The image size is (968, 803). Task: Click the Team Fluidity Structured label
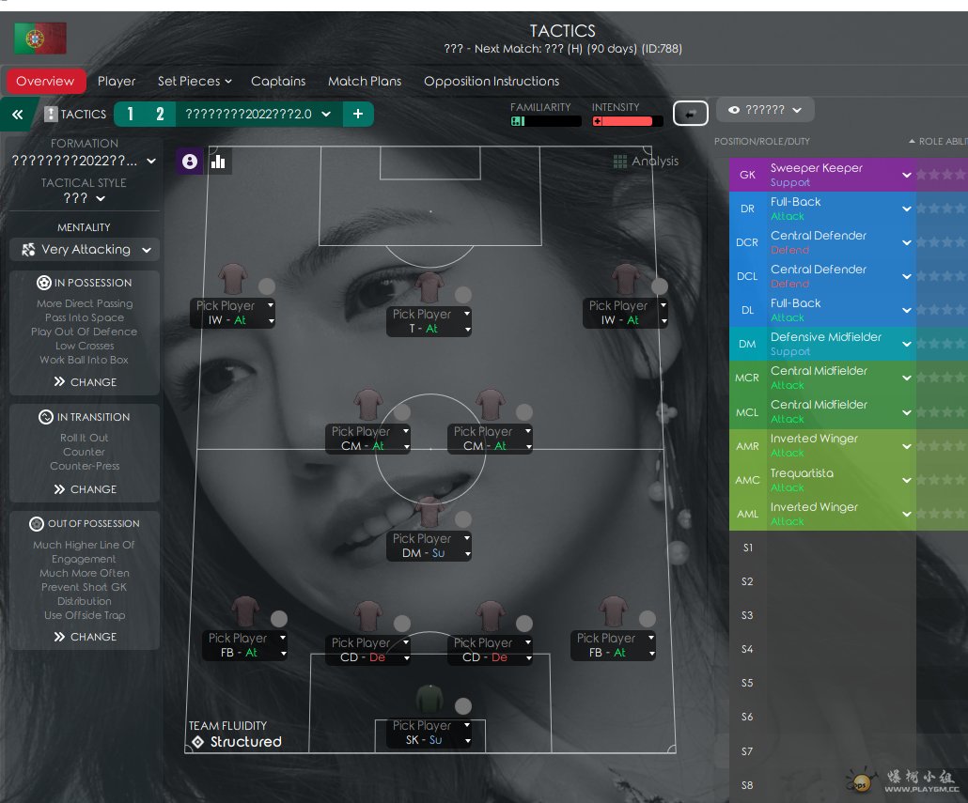tap(245, 742)
